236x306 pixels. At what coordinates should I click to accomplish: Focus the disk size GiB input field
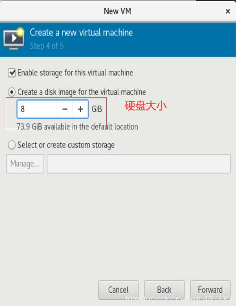pyautogui.click(x=37, y=109)
